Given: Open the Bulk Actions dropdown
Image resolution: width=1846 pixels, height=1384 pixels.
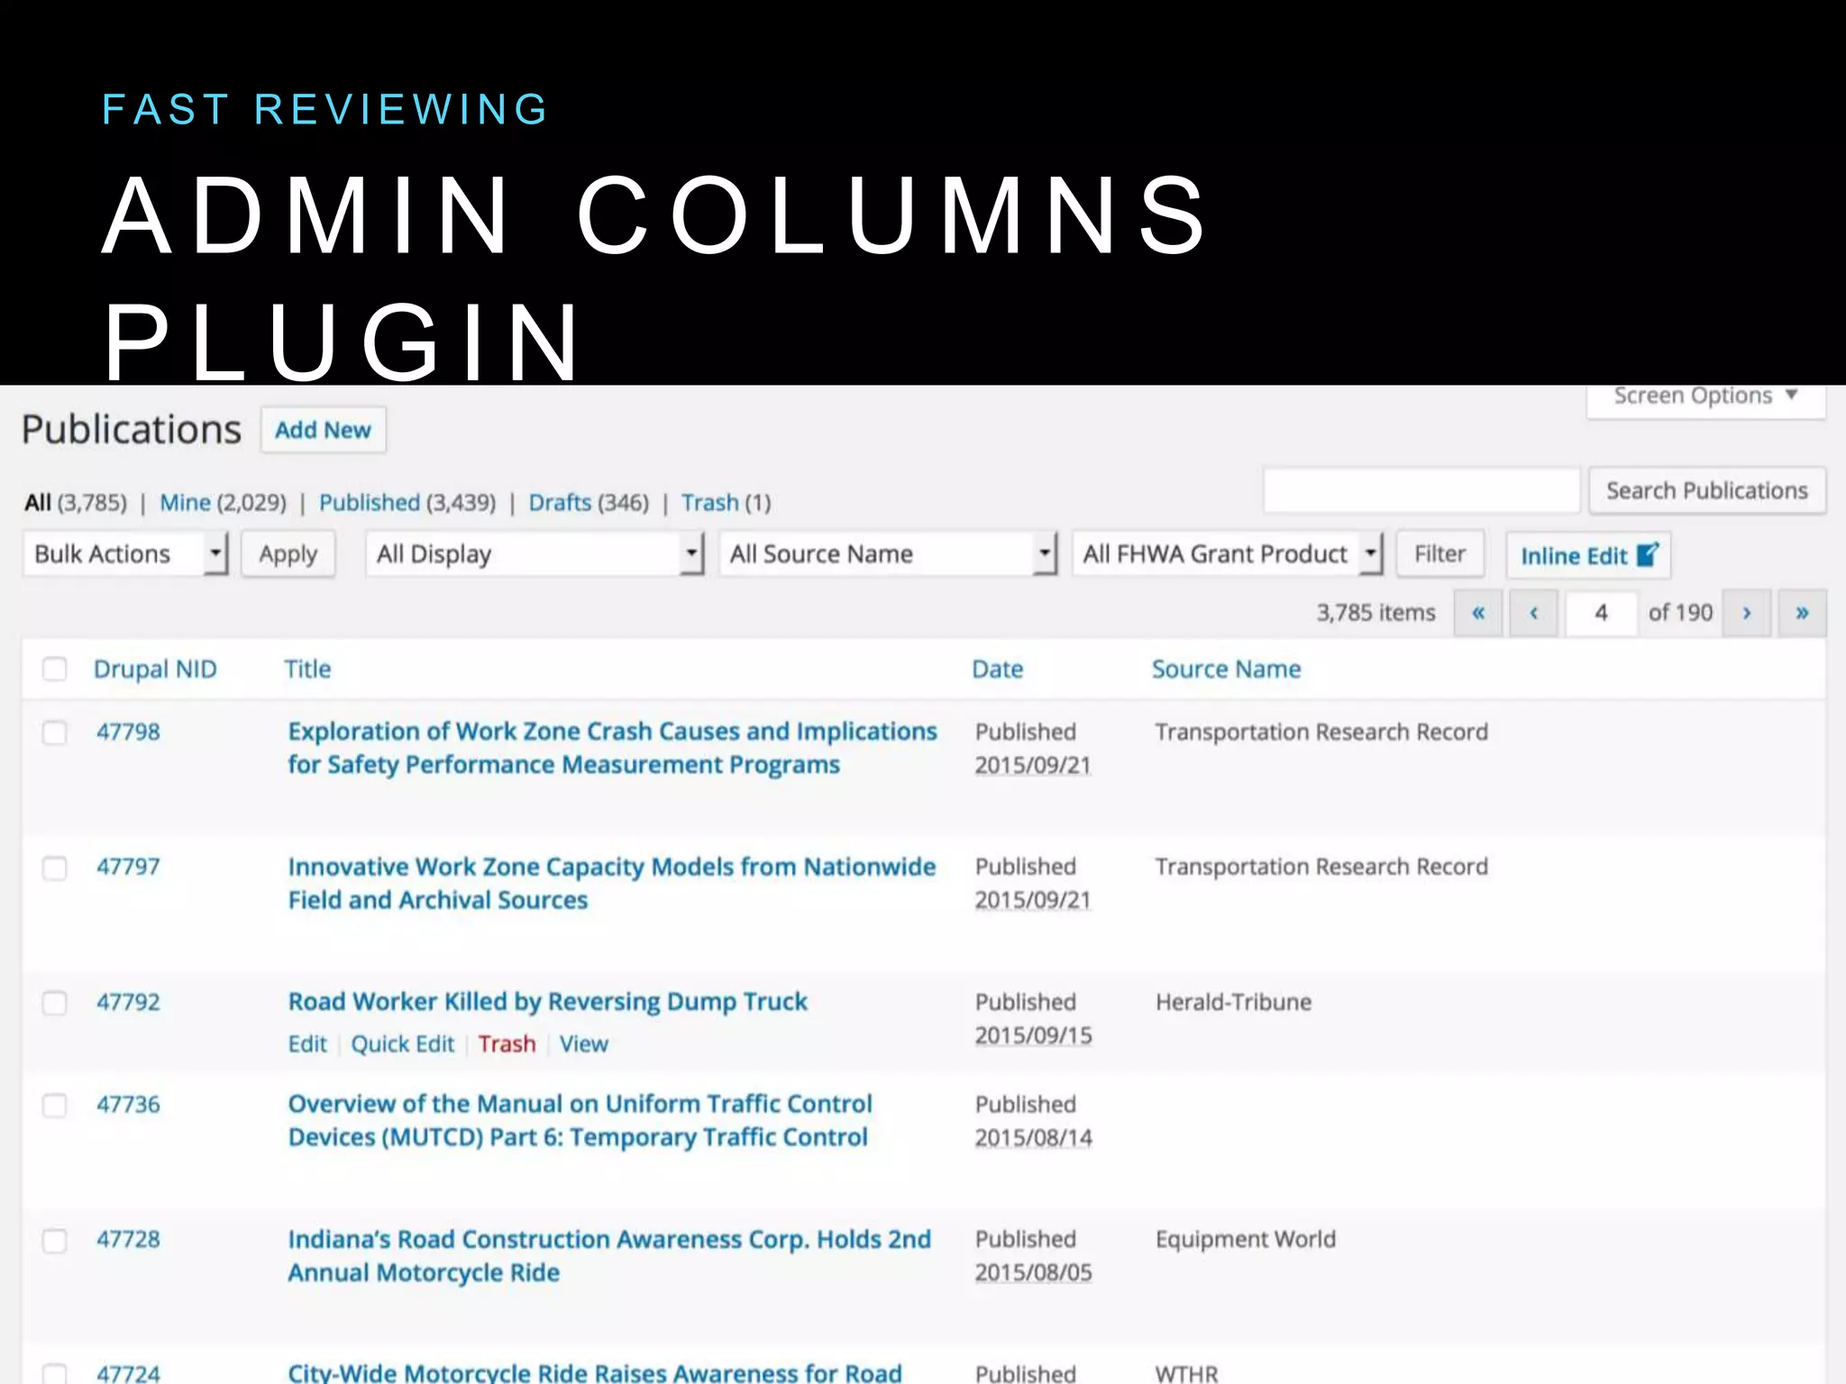Looking at the screenshot, I should pyautogui.click(x=125, y=554).
